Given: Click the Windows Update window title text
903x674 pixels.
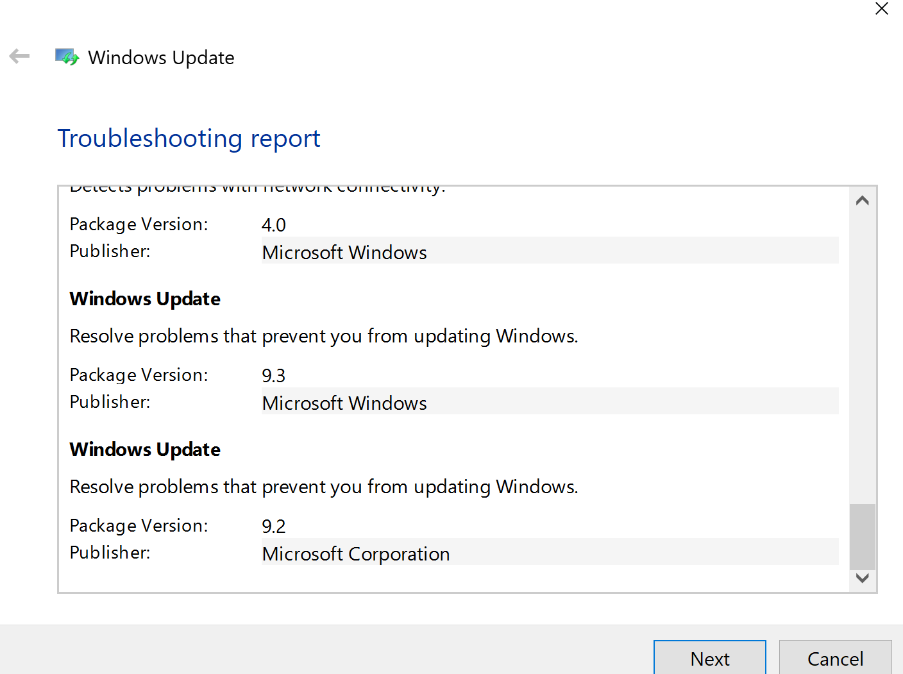Looking at the screenshot, I should coord(161,58).
